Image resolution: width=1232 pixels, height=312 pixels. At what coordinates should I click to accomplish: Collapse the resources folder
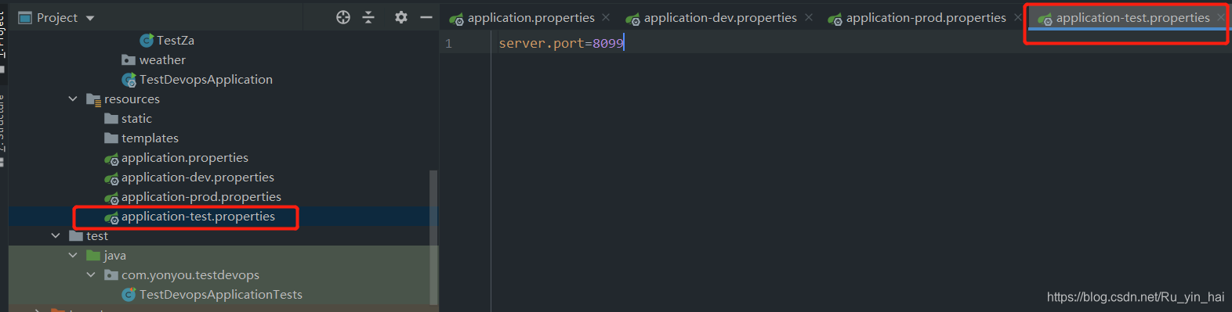(73, 99)
